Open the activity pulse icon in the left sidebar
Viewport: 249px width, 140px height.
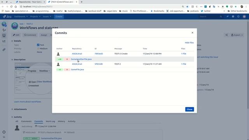point(4,30)
